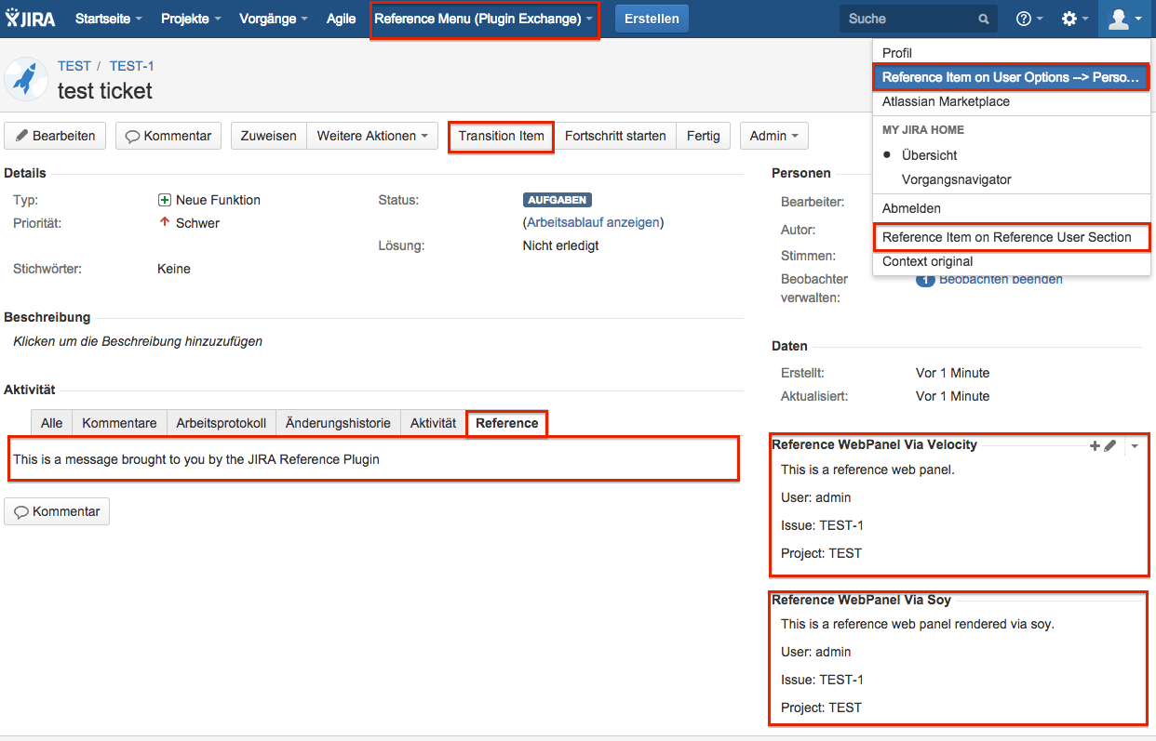Click the Erstellen button
The height and width of the screenshot is (741, 1156).
[x=652, y=19]
